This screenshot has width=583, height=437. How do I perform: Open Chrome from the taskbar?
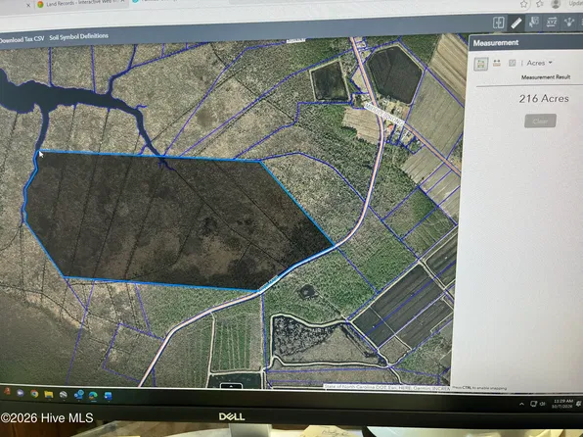pos(34,394)
